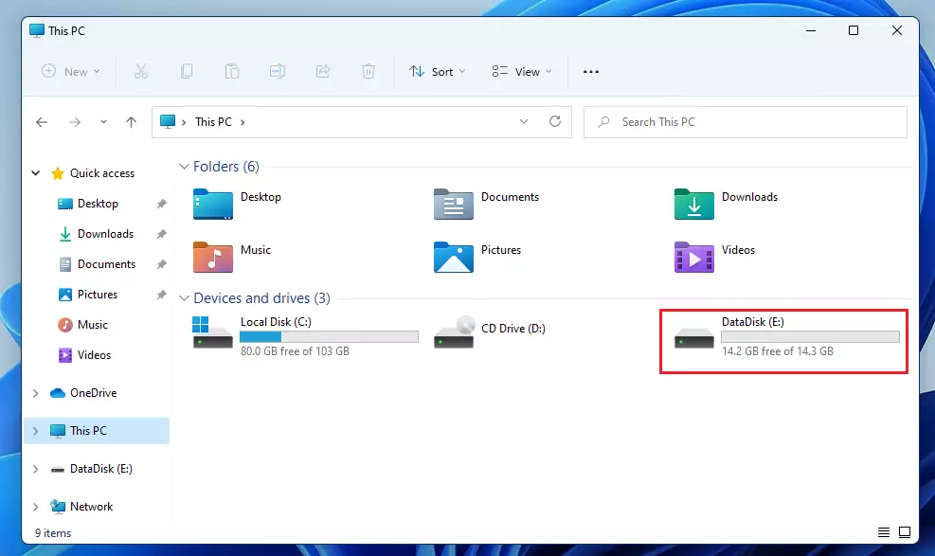Image resolution: width=935 pixels, height=556 pixels.
Task: Select the Videos folder icon in Folders
Action: [694, 258]
